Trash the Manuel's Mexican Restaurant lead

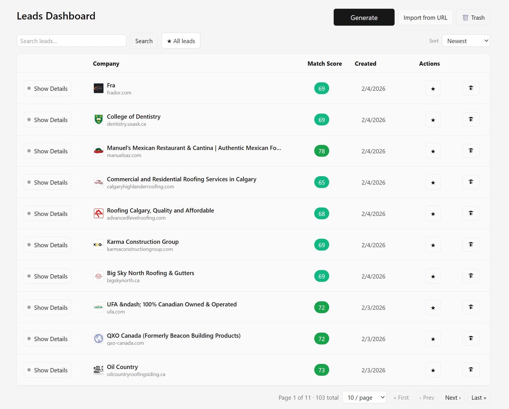[471, 151]
